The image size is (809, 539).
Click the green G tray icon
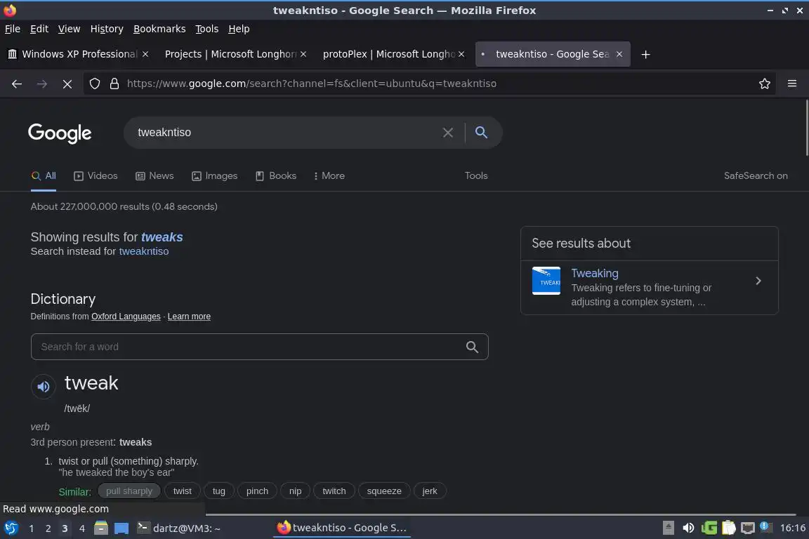(x=709, y=528)
